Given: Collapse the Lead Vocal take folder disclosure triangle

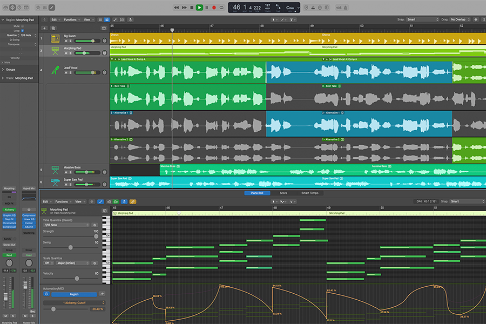Looking at the screenshot, I should [112, 59].
